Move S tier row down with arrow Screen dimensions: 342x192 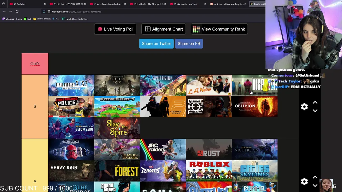(x=315, y=111)
